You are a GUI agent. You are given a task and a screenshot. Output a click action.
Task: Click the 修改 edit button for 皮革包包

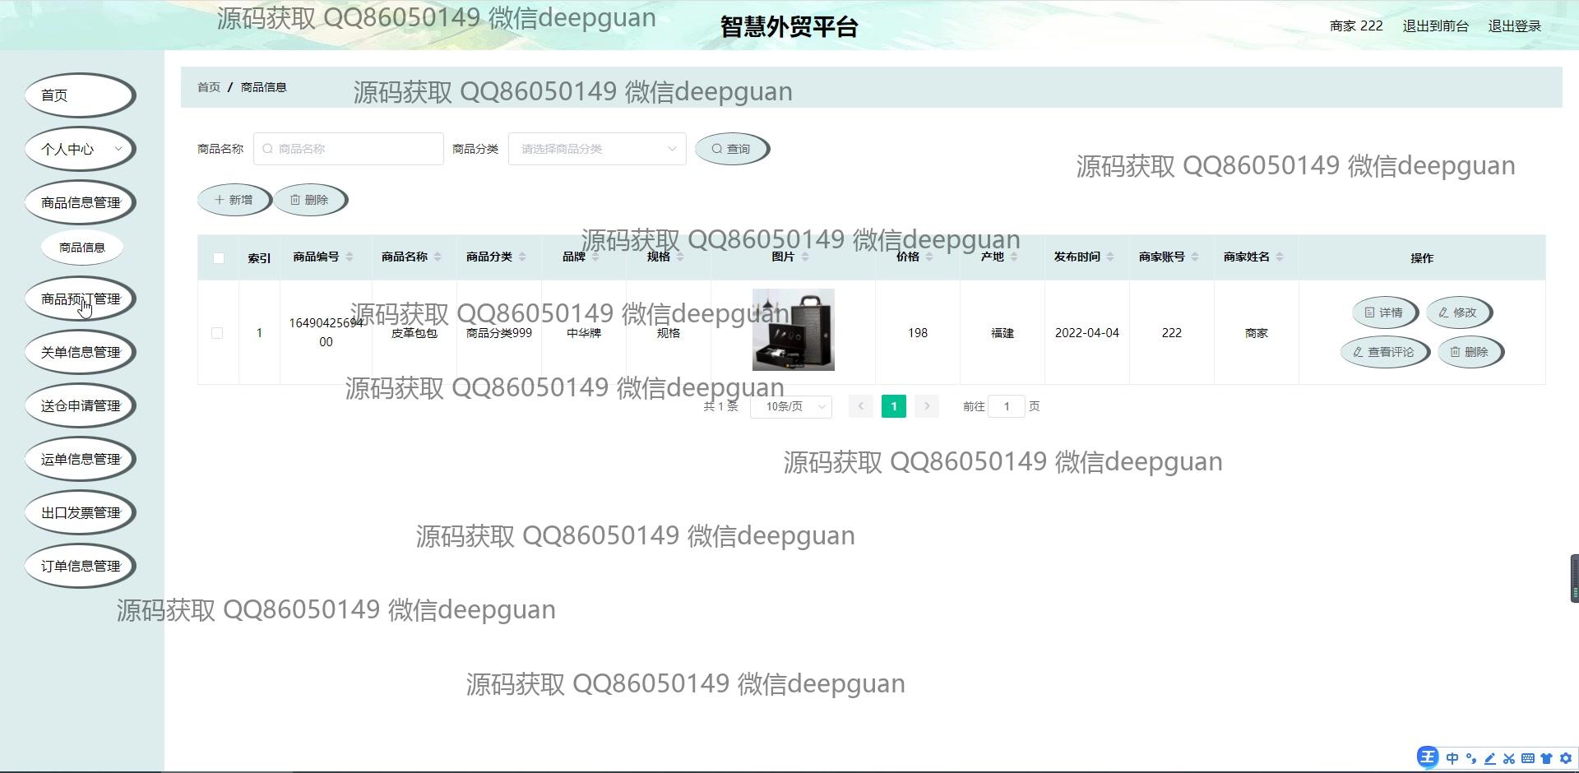click(1458, 312)
